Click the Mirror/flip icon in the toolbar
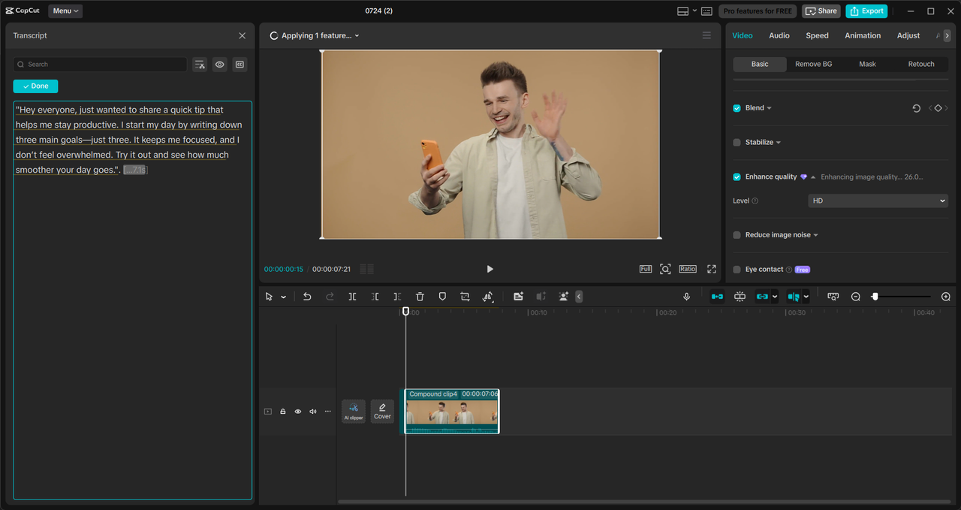The image size is (961, 510). point(487,296)
